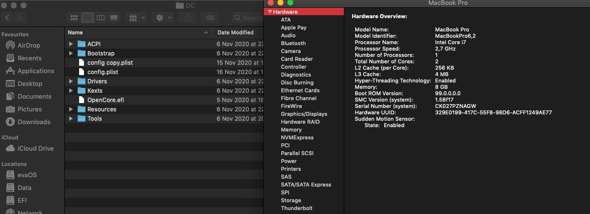Expand the Kexts folder triangle

[x=71, y=90]
